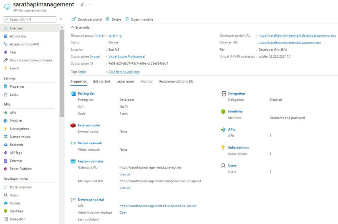Viewport: 338px width, 224px height.
Task: Open the Locks padlock icon
Action: pyautogui.click(x=6, y=94)
